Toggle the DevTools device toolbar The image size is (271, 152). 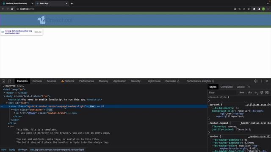(9, 81)
